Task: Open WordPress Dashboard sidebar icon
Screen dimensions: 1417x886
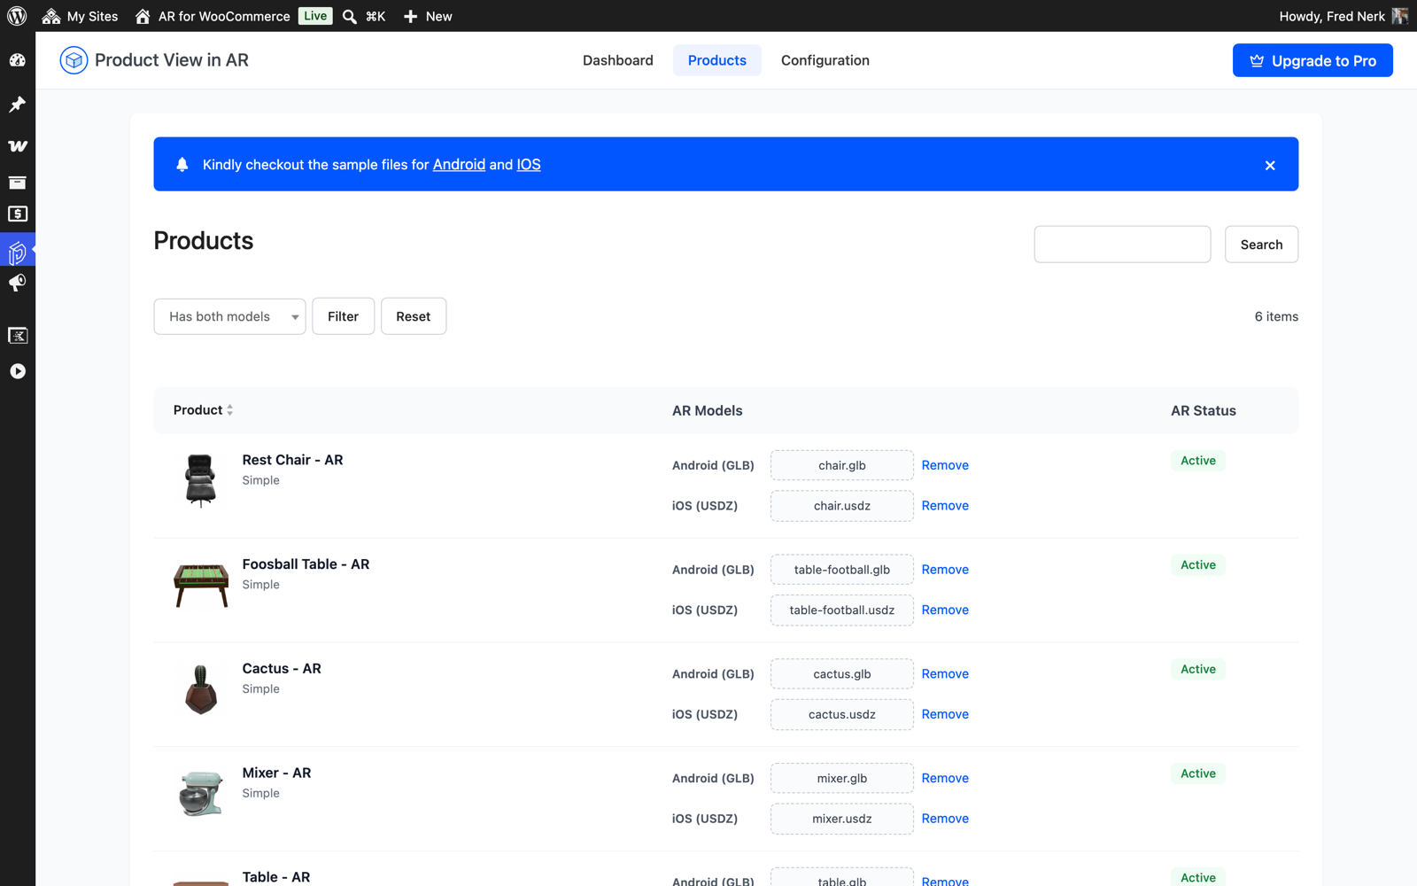Action: (x=18, y=60)
